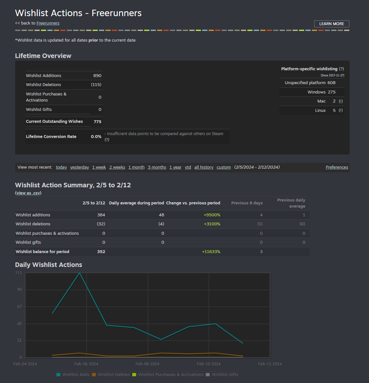Open the Preferences link
369x383 pixels.
coord(337,167)
